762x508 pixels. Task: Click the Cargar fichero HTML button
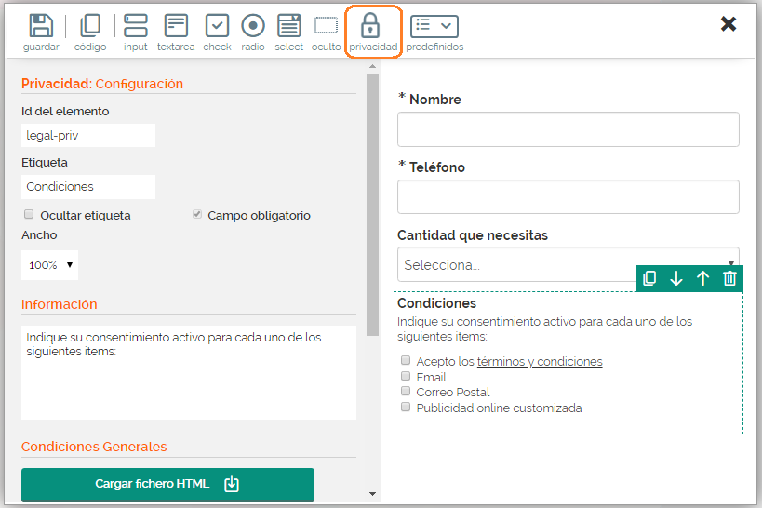point(167,484)
